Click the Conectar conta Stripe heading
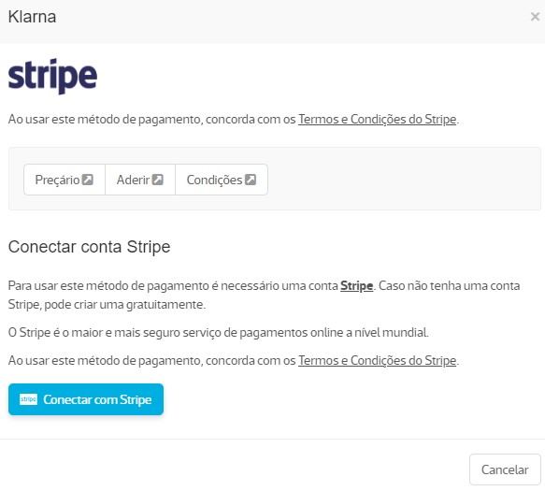Viewport: 545px width, 491px height. coord(90,247)
